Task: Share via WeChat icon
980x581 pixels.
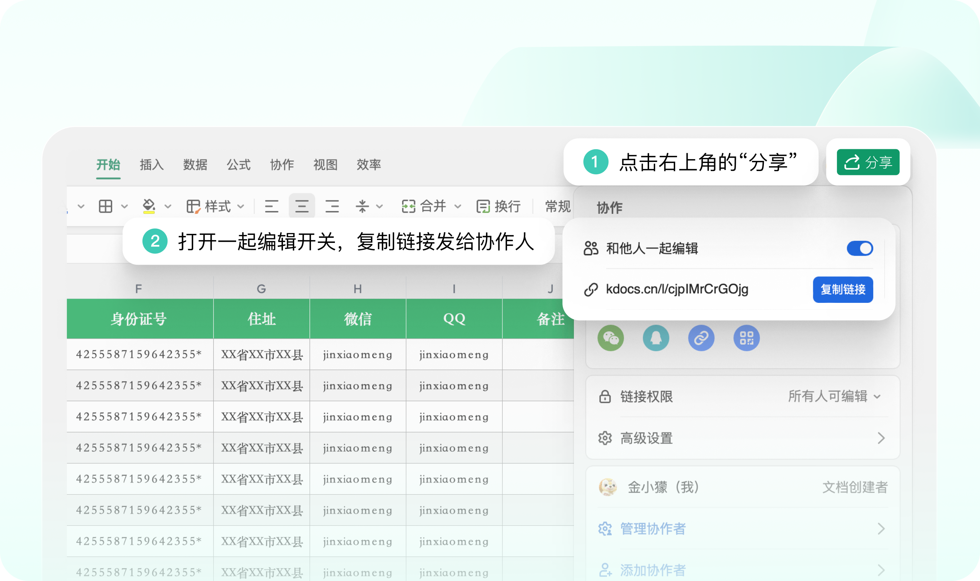Action: tap(610, 338)
